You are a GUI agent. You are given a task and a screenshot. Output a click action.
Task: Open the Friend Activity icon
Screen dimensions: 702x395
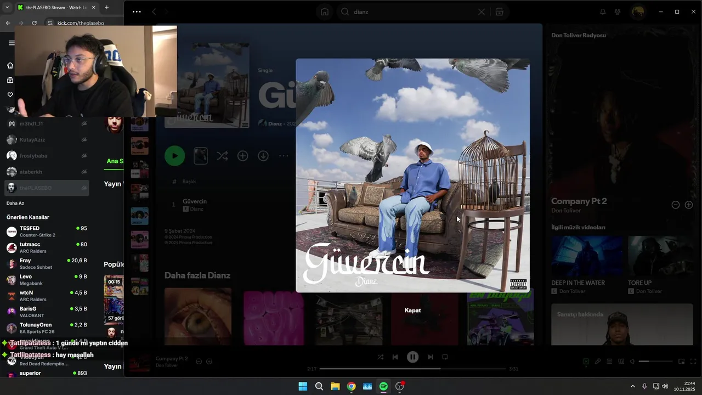pyautogui.click(x=618, y=12)
